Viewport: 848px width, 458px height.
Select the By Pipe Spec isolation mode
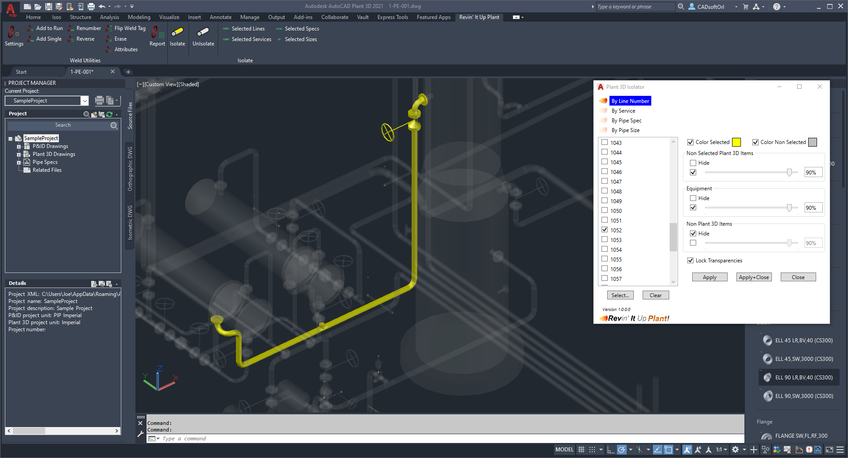click(x=626, y=121)
